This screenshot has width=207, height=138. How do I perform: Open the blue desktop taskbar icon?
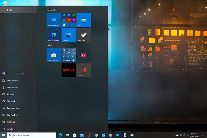coord(118,135)
